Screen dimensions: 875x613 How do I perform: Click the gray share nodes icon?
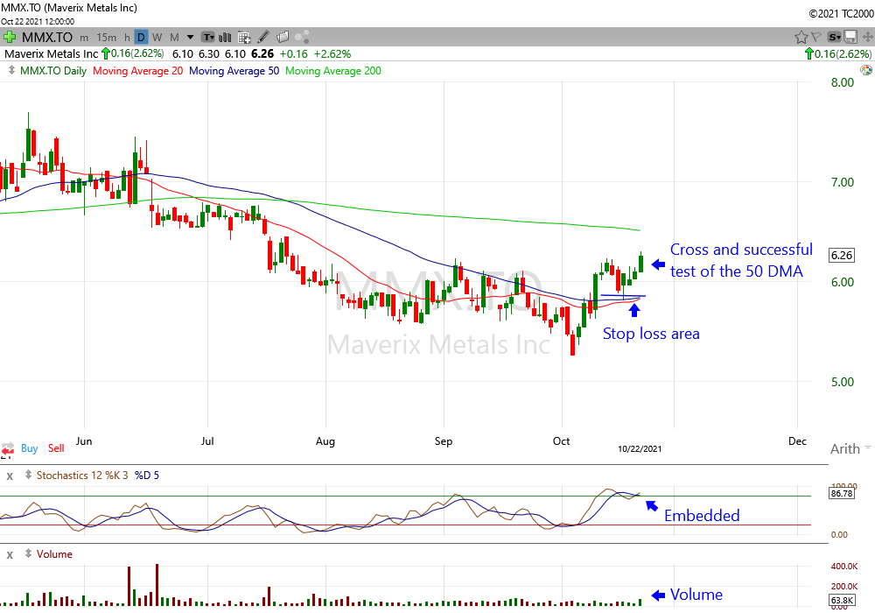tap(302, 38)
